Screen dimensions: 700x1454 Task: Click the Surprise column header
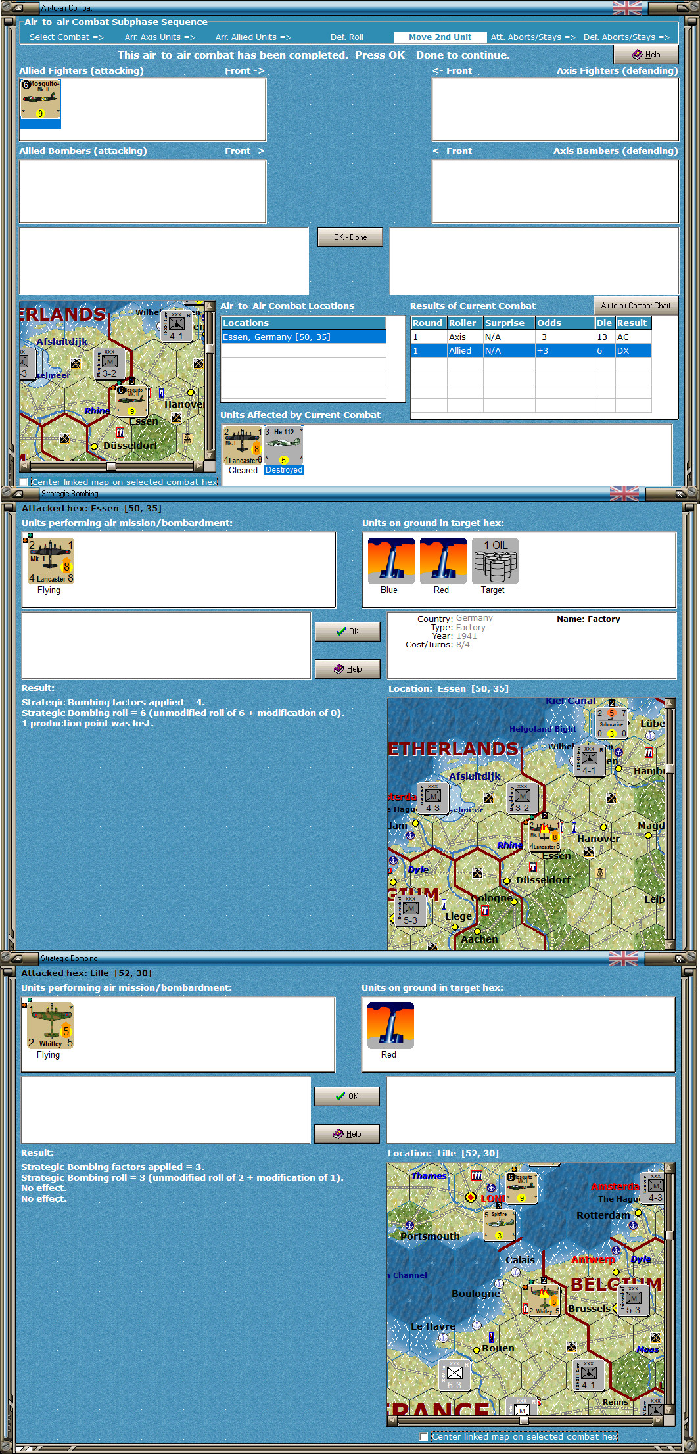509,323
